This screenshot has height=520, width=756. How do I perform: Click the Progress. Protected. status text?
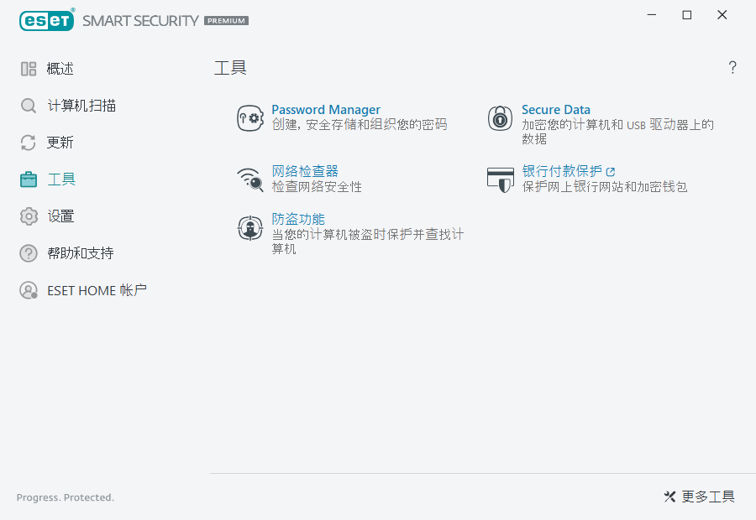(65, 497)
